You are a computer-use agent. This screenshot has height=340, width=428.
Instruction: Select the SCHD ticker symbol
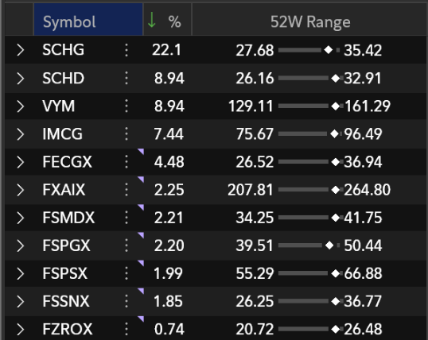click(x=64, y=79)
